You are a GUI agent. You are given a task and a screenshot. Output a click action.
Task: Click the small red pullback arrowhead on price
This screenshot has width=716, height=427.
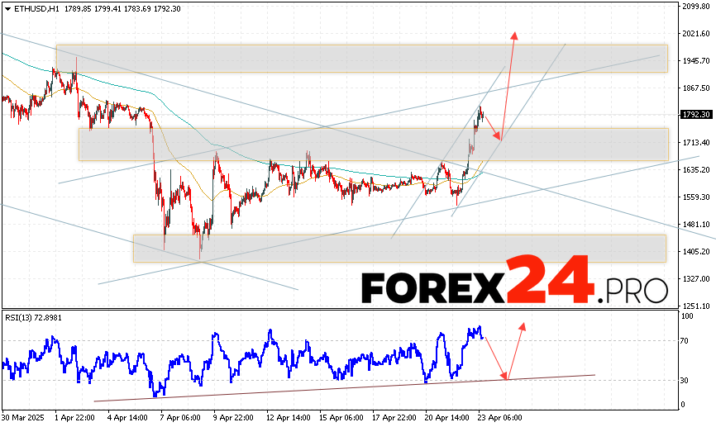point(499,137)
